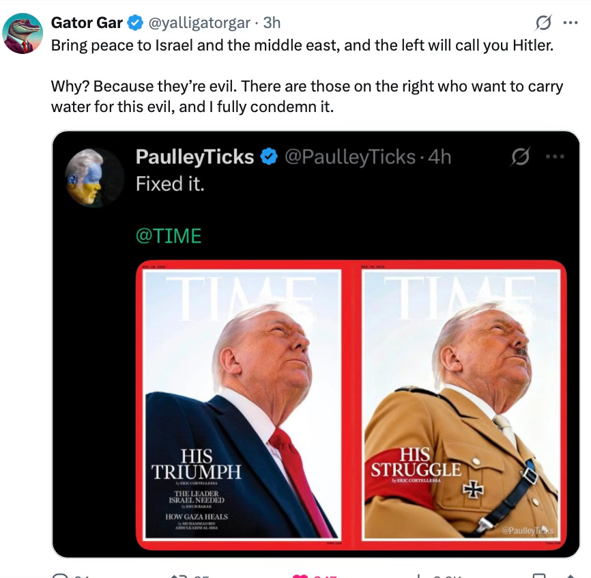Open the 'His Struggle' edited cover image
Image resolution: width=591 pixels, height=578 pixels.
click(x=459, y=405)
